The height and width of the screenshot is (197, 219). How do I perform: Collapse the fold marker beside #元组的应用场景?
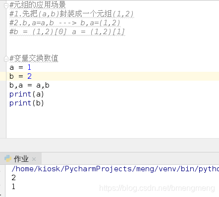pos(6,6)
